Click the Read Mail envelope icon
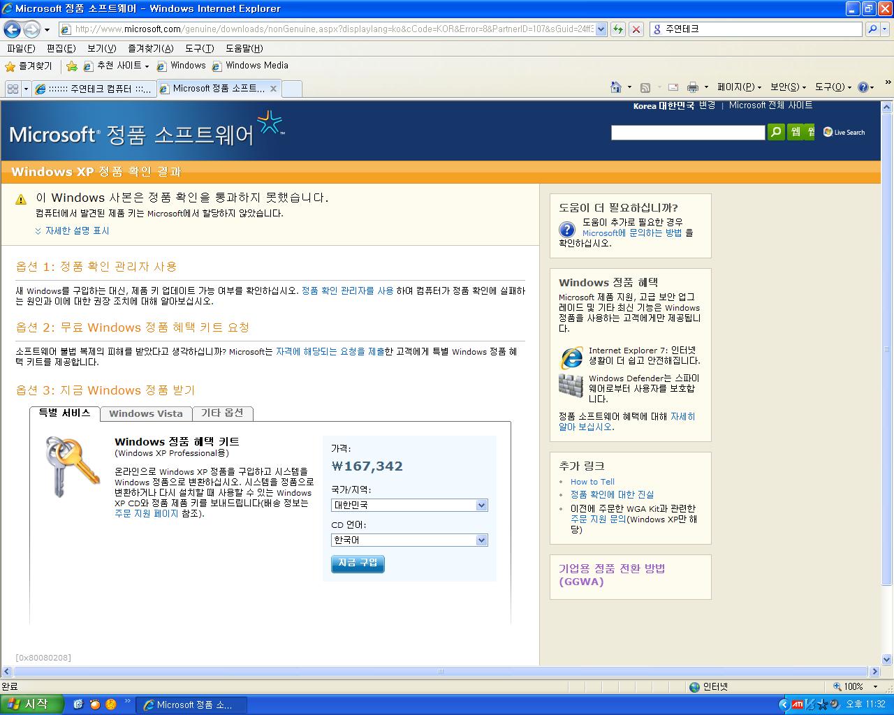Image resolution: width=894 pixels, height=715 pixels. [x=673, y=87]
